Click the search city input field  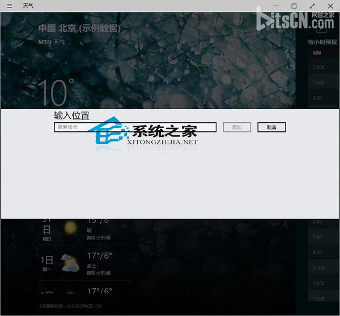click(x=135, y=127)
